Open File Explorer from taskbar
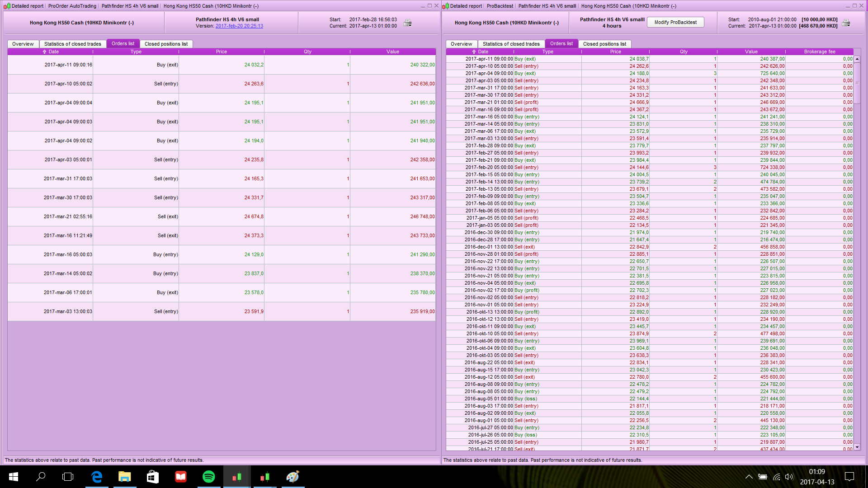The height and width of the screenshot is (488, 868). click(x=124, y=477)
